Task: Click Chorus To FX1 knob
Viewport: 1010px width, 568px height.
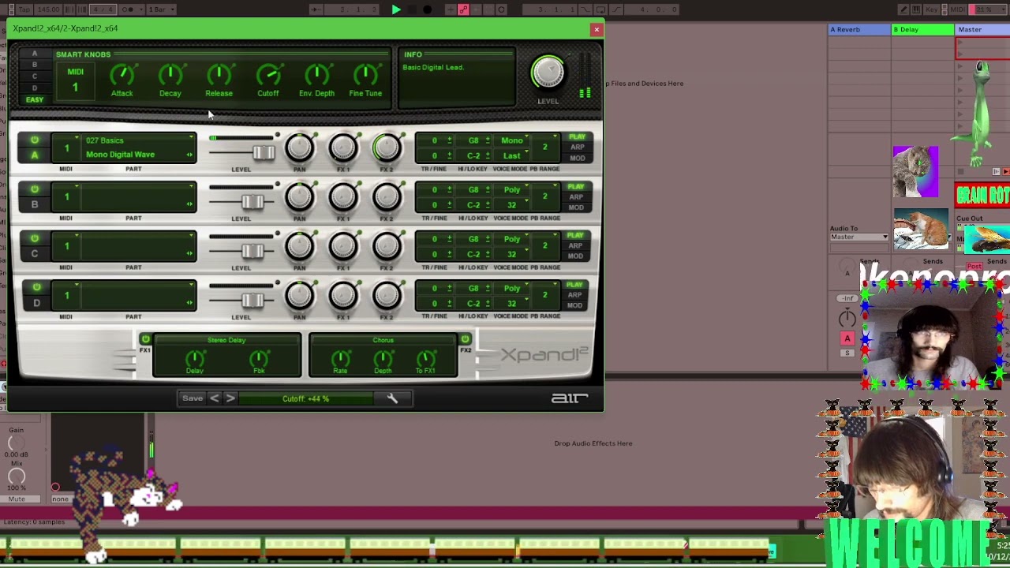Action: click(425, 359)
